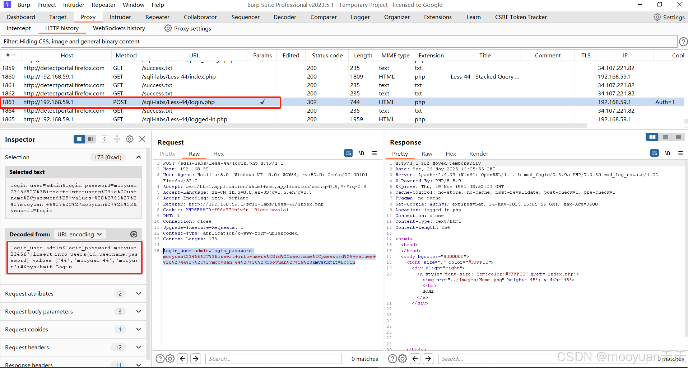Open Response search settings gear
688x368 pixels.
point(403,359)
